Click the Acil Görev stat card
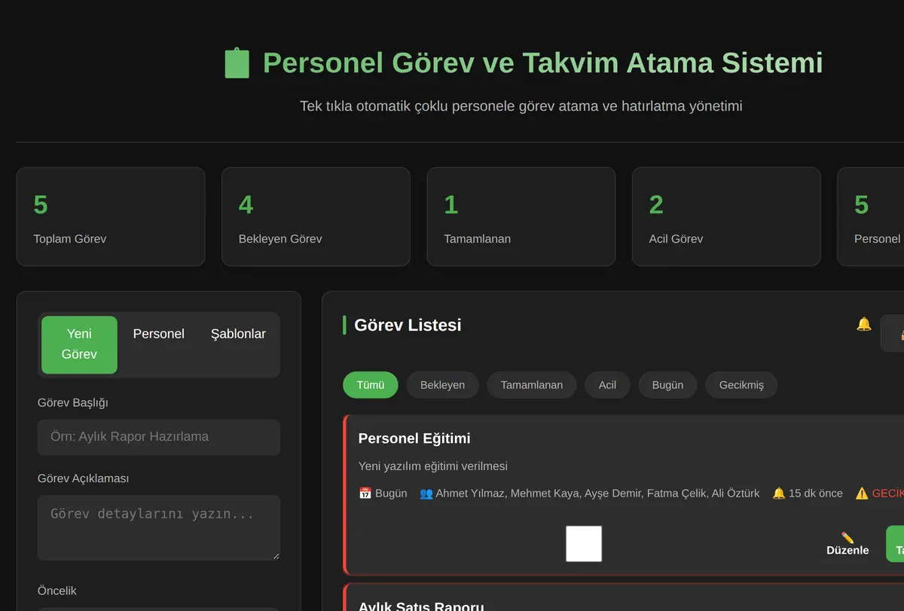904x611 pixels. 726,217
